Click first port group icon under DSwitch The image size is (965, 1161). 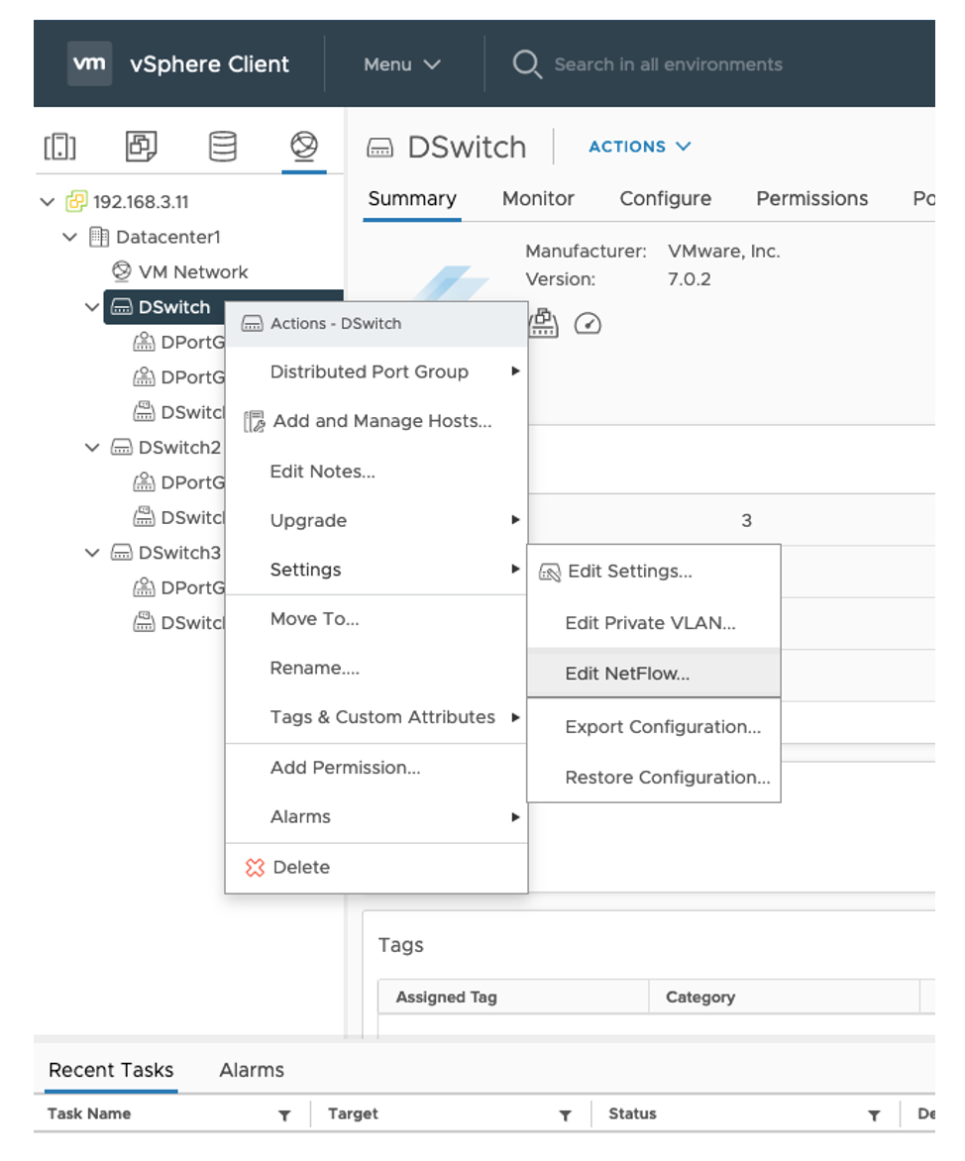(x=144, y=342)
